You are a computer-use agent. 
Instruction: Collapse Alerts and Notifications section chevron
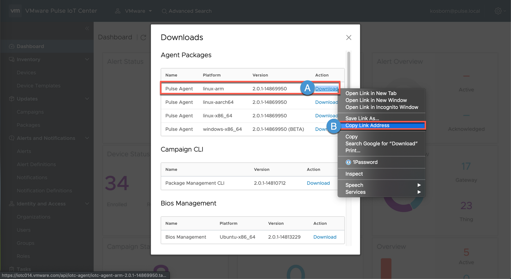click(x=87, y=138)
